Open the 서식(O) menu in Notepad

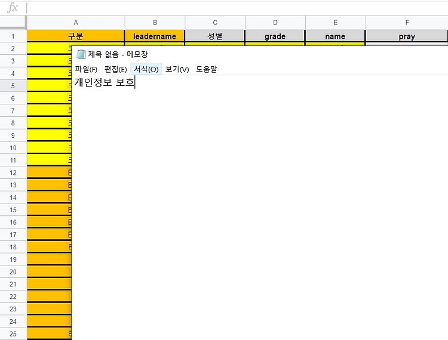(146, 69)
